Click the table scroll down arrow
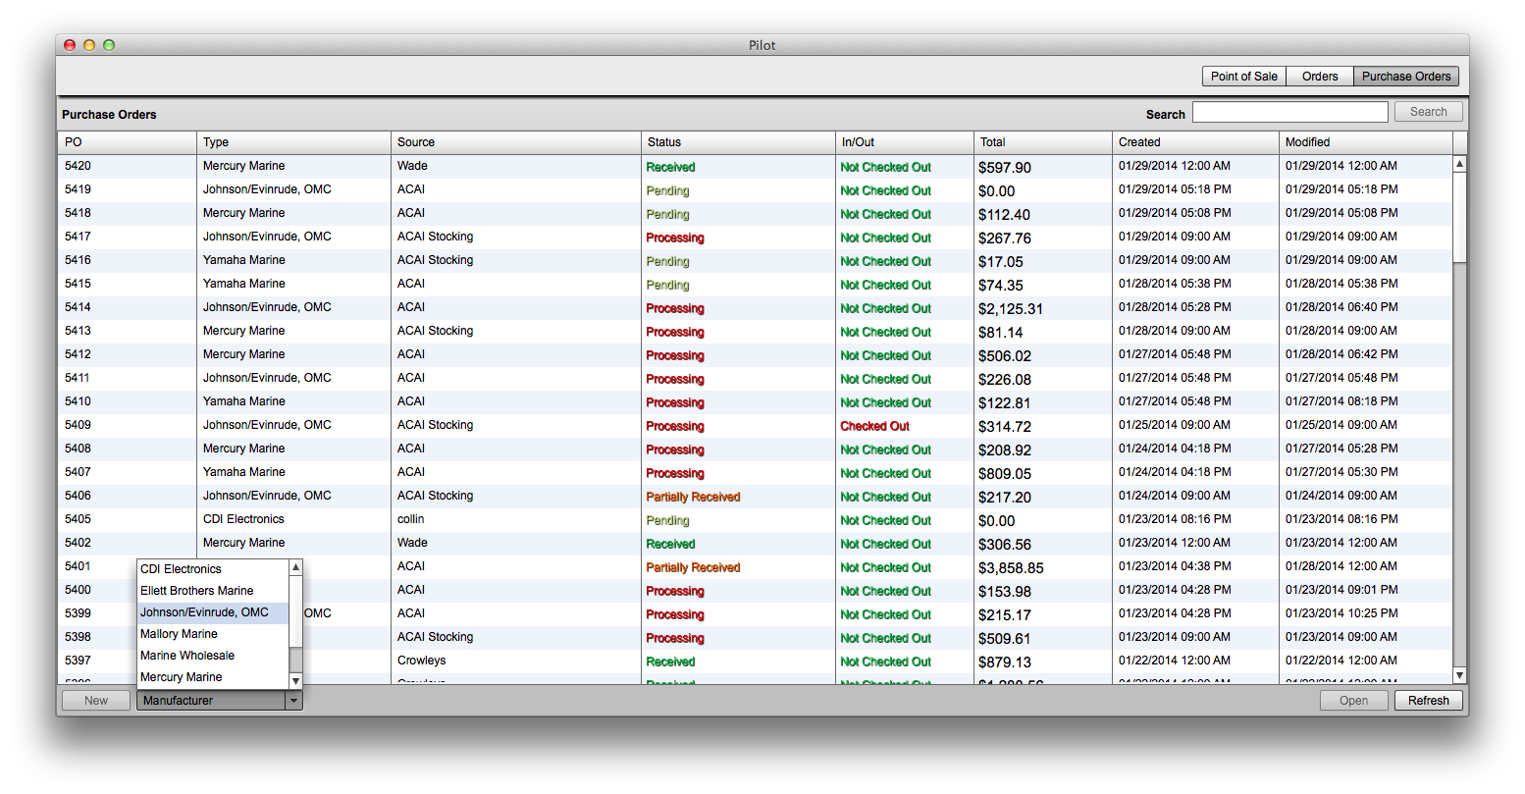The width and height of the screenshot is (1525, 794). 1459,675
